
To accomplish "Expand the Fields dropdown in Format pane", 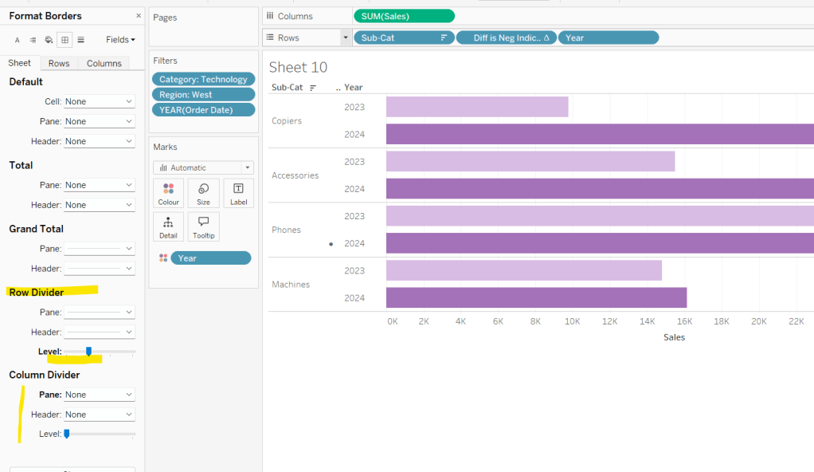I will (120, 40).
